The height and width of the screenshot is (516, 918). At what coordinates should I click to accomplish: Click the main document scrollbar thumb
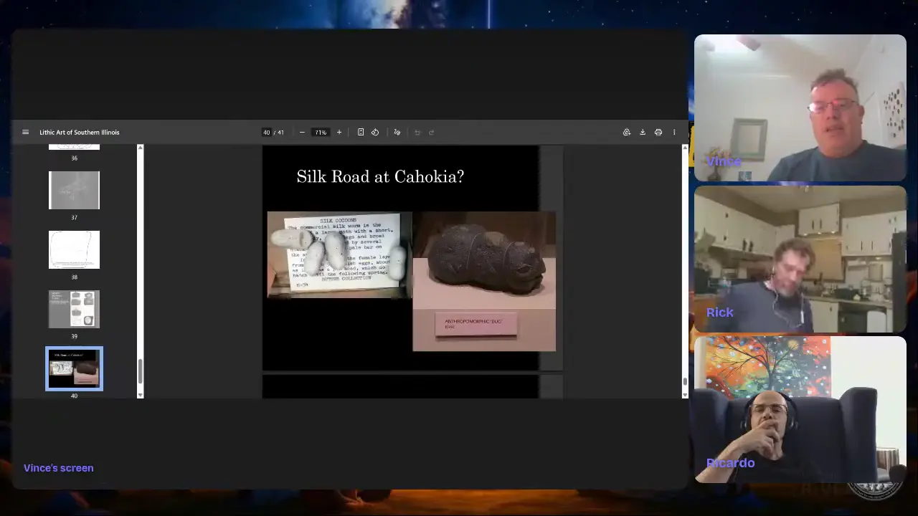tap(685, 381)
